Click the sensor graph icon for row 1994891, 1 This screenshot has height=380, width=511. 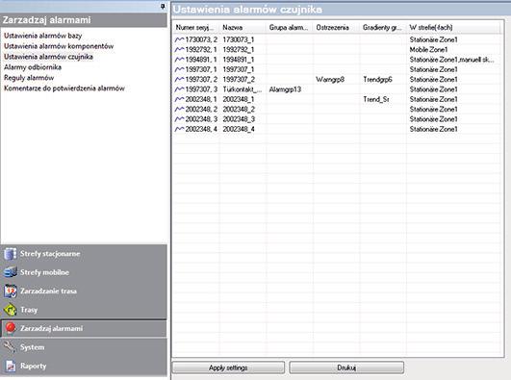pos(179,60)
